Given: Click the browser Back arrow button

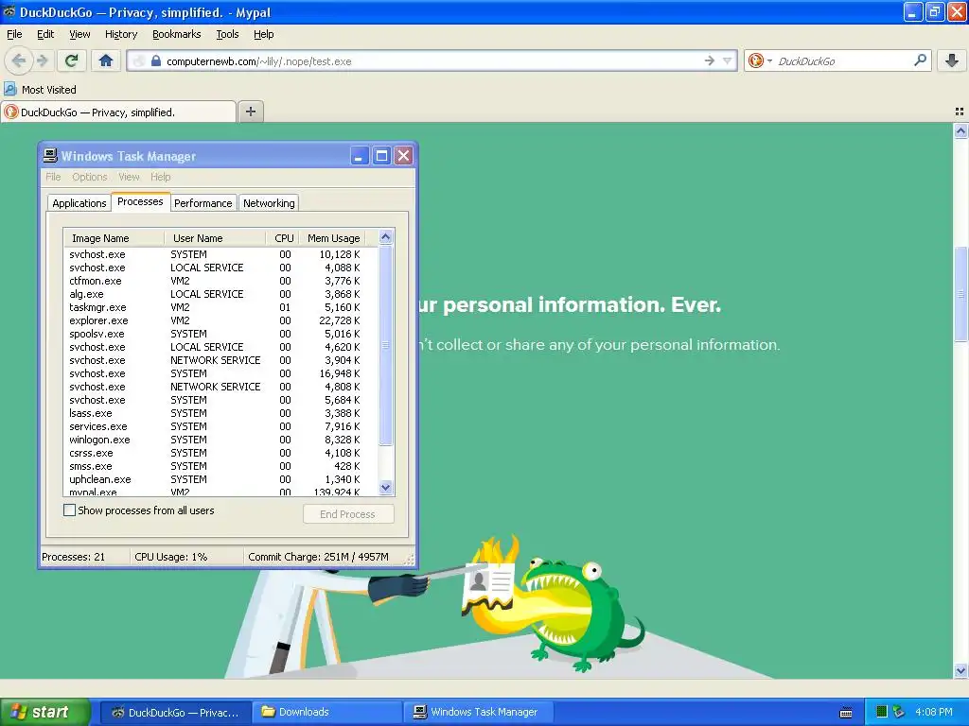Looking at the screenshot, I should [19, 60].
